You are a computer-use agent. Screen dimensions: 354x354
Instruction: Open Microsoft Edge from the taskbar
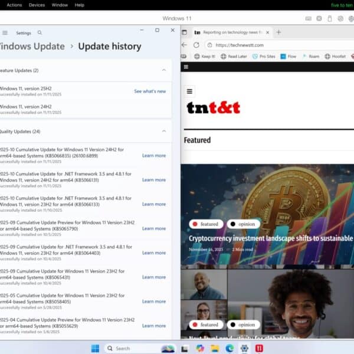click(230, 348)
